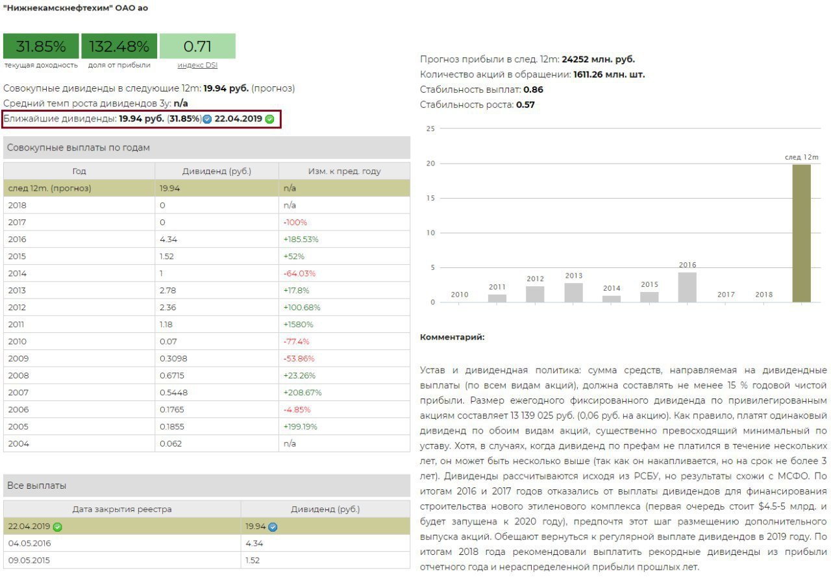Click the +185.53% change value
The image size is (831, 577).
point(301,239)
